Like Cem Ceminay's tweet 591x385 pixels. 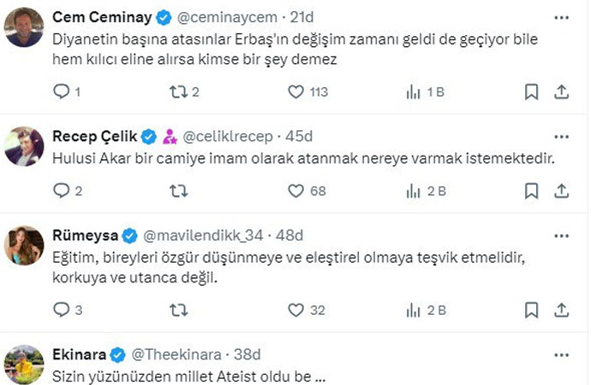click(296, 92)
